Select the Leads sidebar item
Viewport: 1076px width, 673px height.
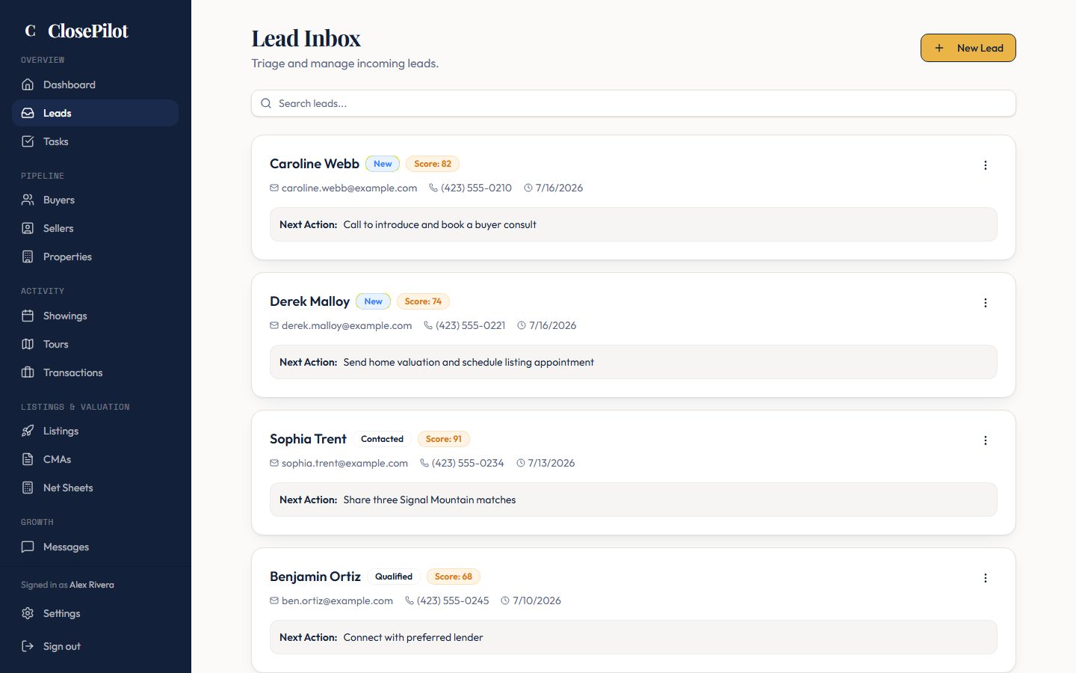[x=95, y=113]
